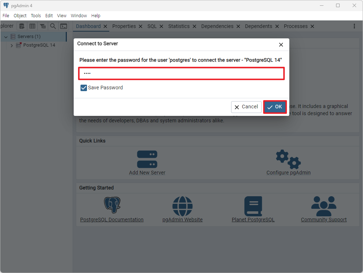Open the PostgreSQL Documentation link

(112, 220)
